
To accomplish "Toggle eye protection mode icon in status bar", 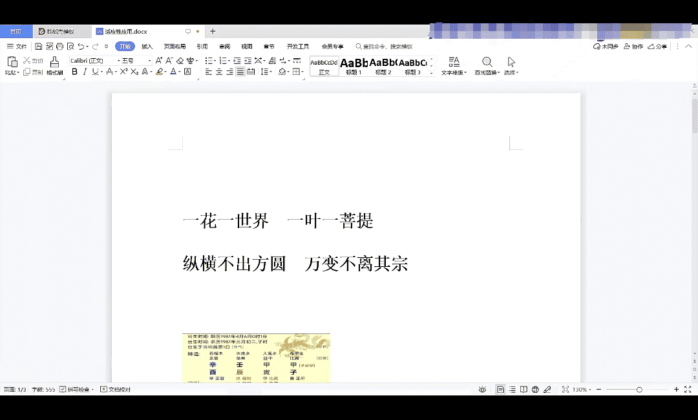I will point(482,390).
